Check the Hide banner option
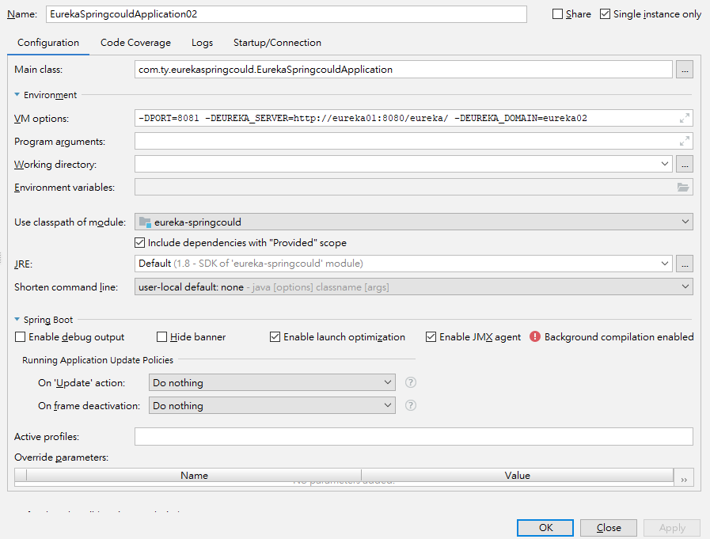 point(162,337)
